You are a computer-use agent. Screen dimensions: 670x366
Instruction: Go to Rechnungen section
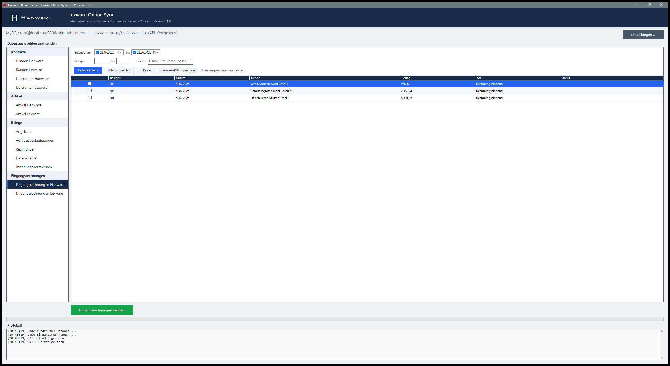(37, 149)
